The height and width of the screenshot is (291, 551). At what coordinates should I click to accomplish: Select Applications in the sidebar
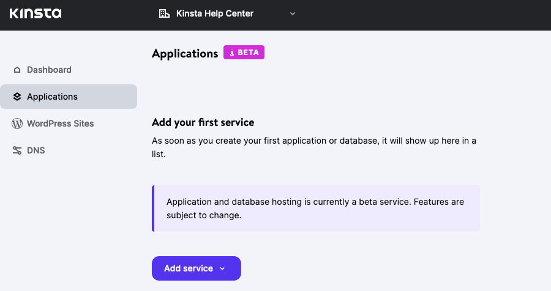coord(69,97)
